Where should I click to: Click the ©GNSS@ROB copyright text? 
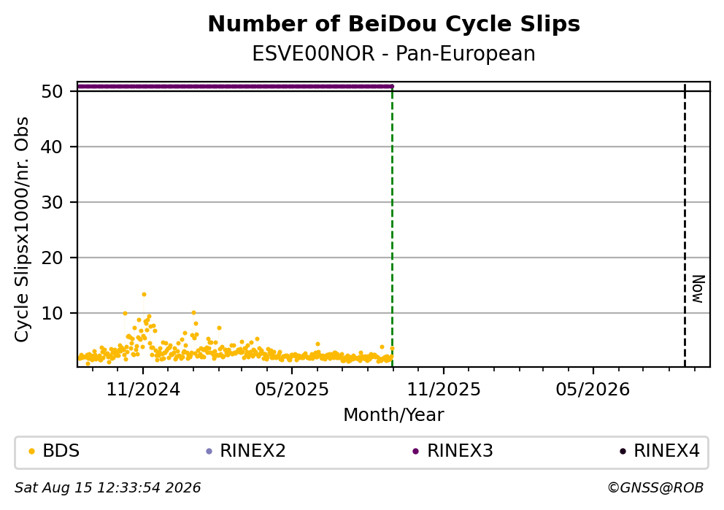point(655,488)
